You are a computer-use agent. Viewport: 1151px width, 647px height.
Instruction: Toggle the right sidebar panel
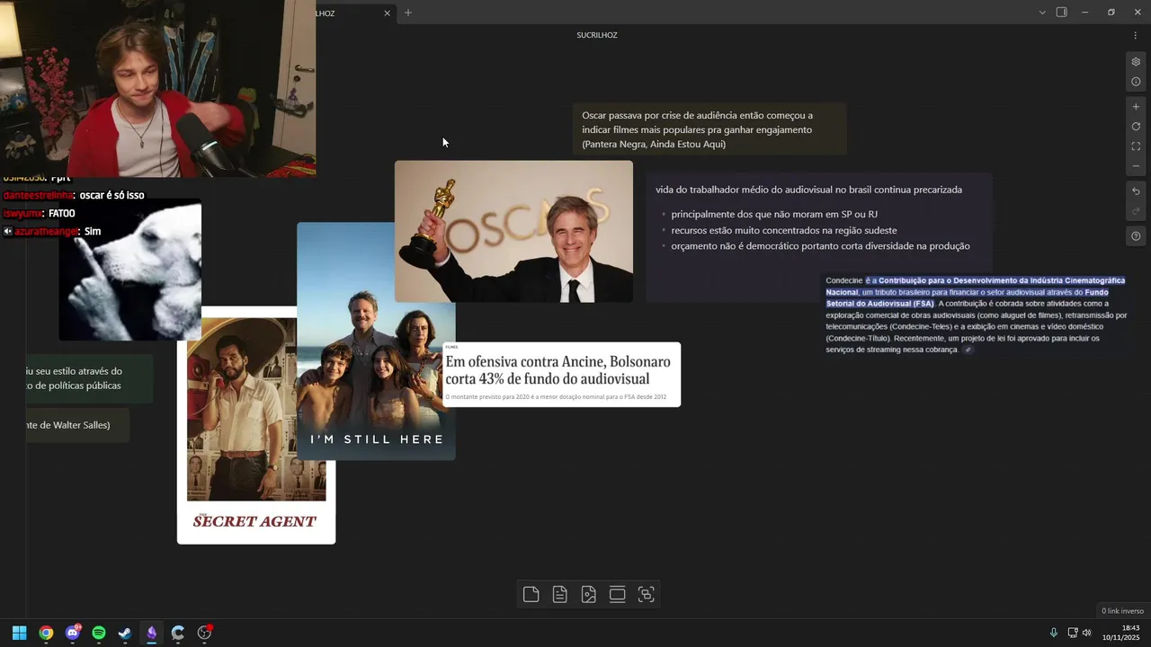(x=1061, y=13)
